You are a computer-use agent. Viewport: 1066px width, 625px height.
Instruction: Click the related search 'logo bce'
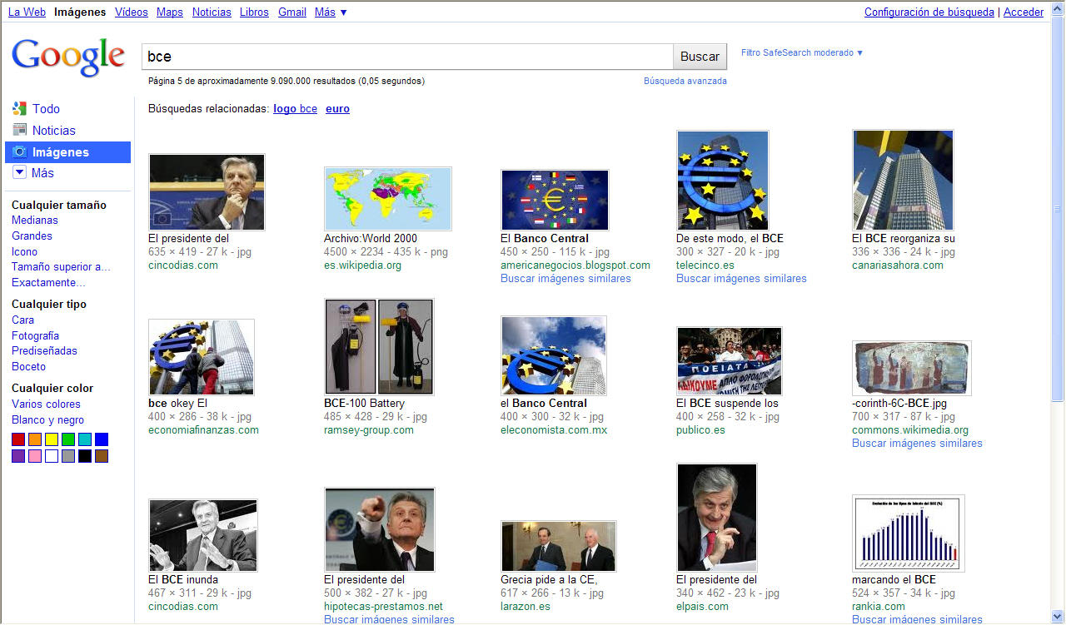[295, 108]
